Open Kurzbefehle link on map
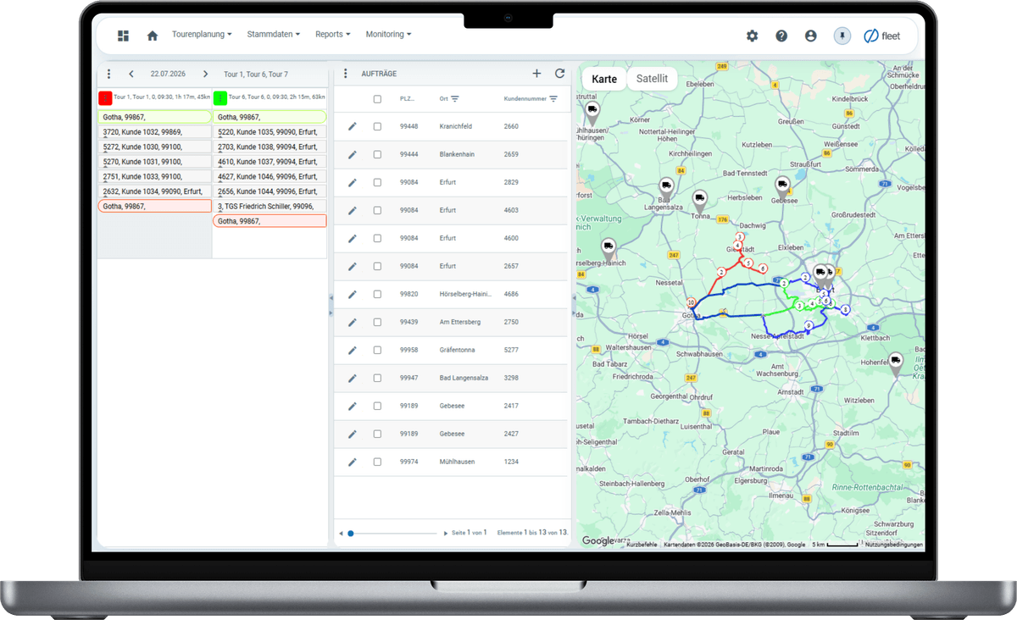 [642, 545]
